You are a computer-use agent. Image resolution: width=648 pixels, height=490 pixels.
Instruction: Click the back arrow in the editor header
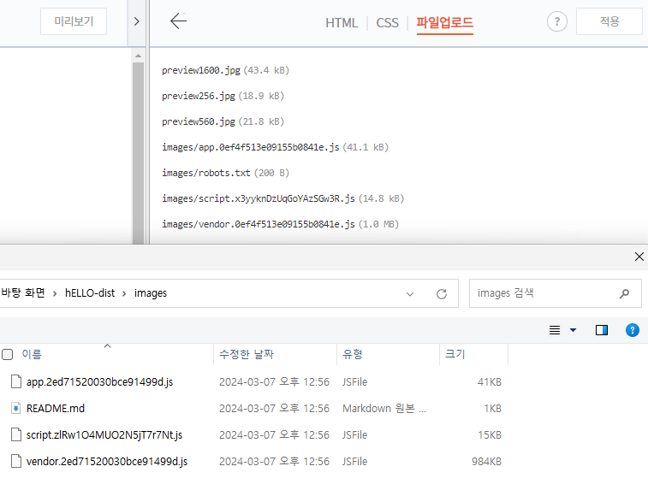(179, 21)
